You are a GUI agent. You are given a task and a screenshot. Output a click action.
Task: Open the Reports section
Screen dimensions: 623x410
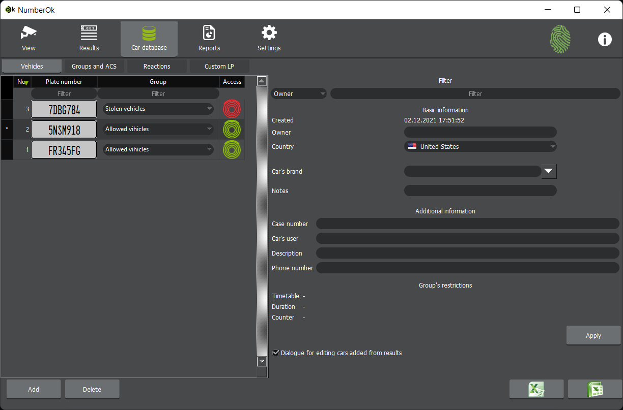[209, 39]
